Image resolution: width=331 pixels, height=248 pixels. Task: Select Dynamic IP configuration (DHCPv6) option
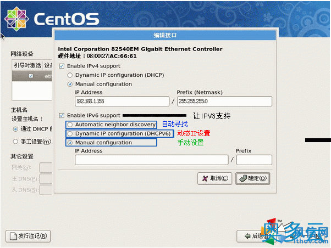tap(70, 134)
